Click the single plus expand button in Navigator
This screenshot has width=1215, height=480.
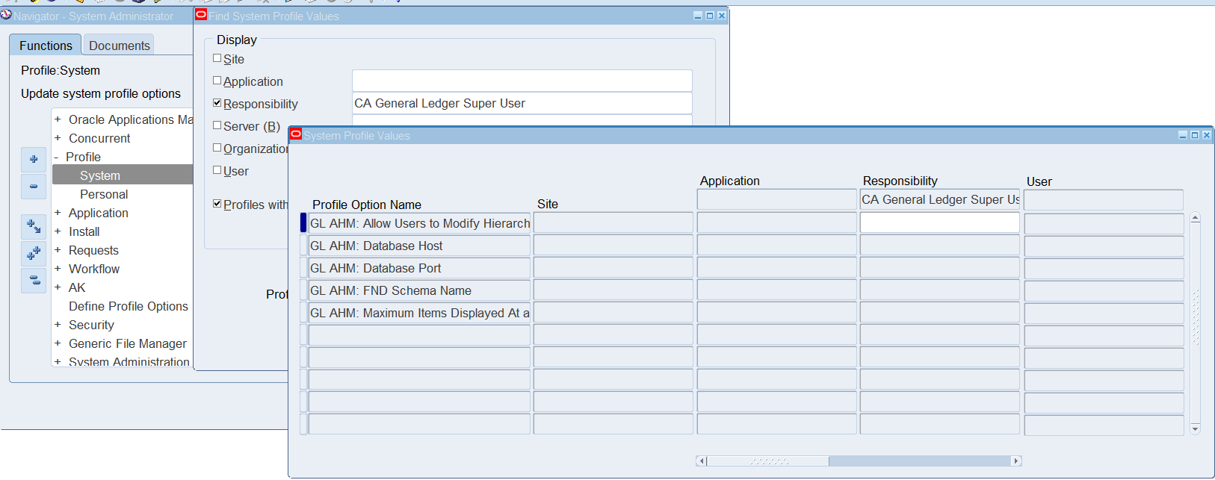pyautogui.click(x=34, y=159)
